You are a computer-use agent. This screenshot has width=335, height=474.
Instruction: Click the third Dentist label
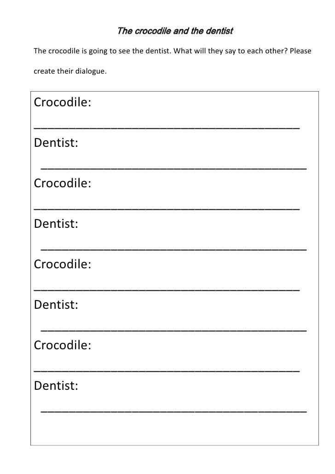pyautogui.click(x=56, y=305)
